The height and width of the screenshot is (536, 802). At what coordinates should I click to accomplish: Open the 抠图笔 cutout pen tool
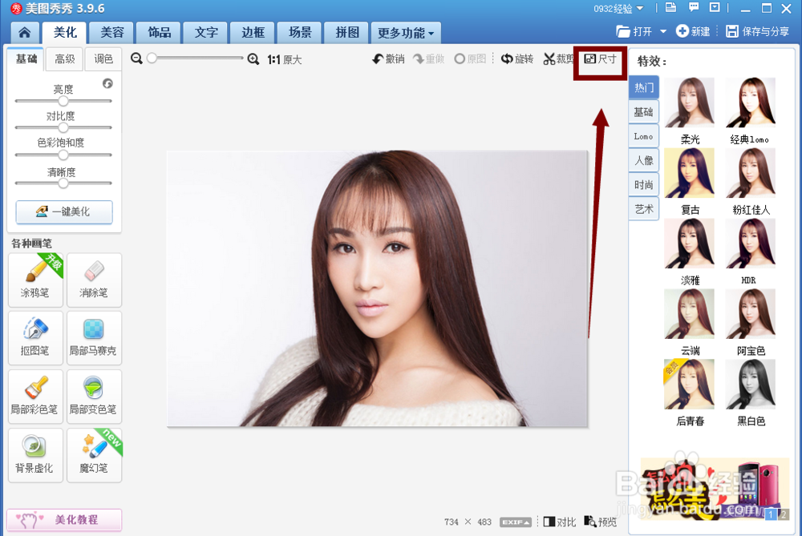pos(35,337)
